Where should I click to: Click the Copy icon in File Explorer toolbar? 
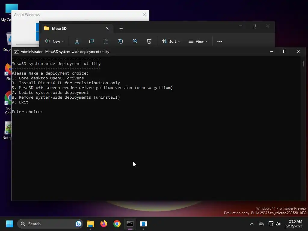[91, 41]
